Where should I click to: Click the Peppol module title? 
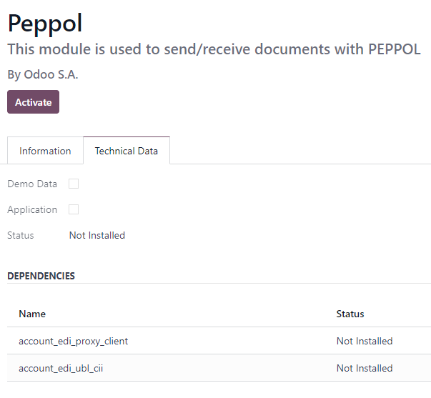point(45,24)
